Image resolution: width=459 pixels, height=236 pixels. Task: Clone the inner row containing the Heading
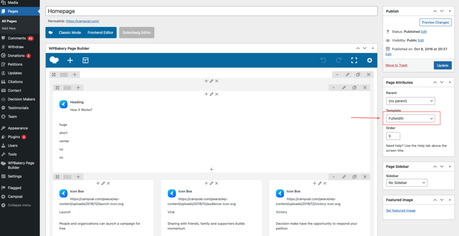tap(354, 87)
